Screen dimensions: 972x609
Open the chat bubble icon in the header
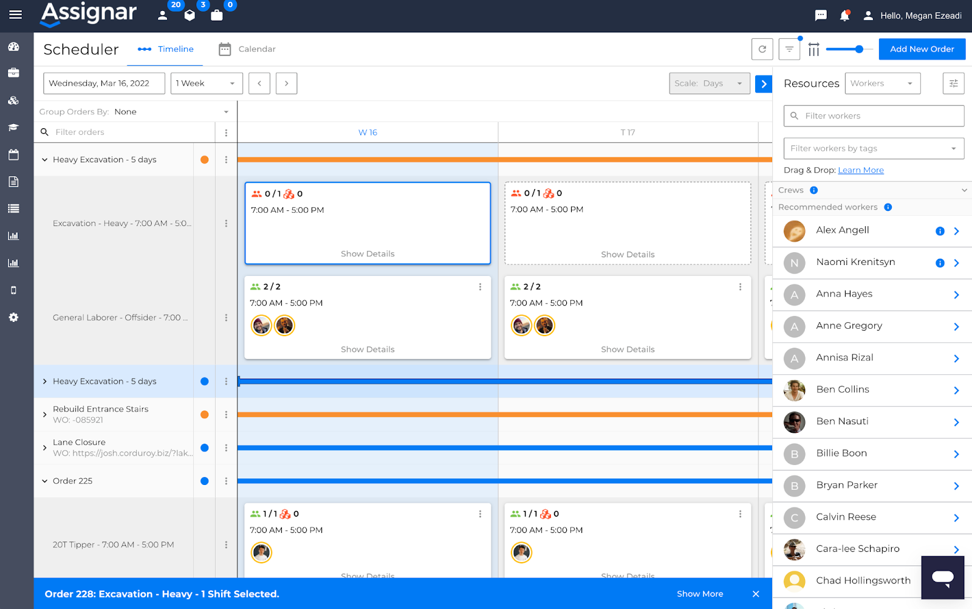[x=820, y=15]
